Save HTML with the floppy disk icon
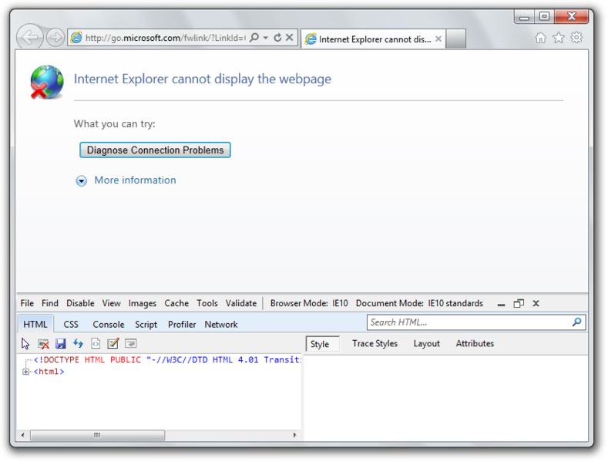608x462 pixels. pyautogui.click(x=60, y=343)
